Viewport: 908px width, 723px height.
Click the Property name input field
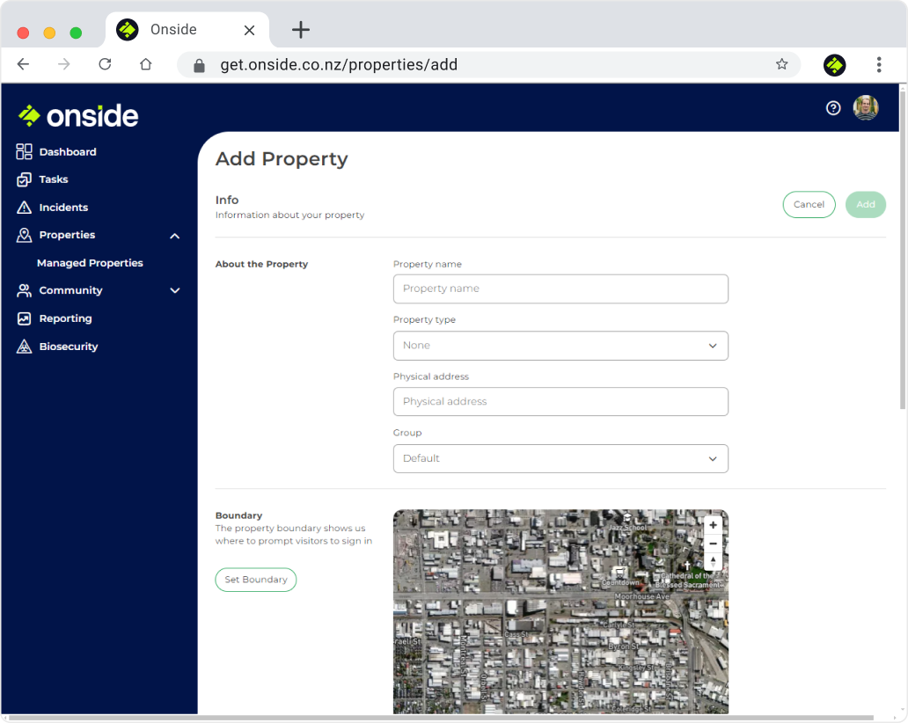(560, 288)
